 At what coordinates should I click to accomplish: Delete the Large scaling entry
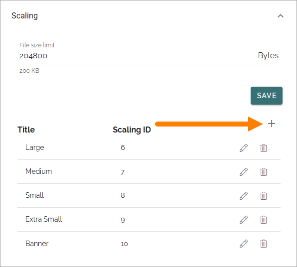[x=264, y=148]
